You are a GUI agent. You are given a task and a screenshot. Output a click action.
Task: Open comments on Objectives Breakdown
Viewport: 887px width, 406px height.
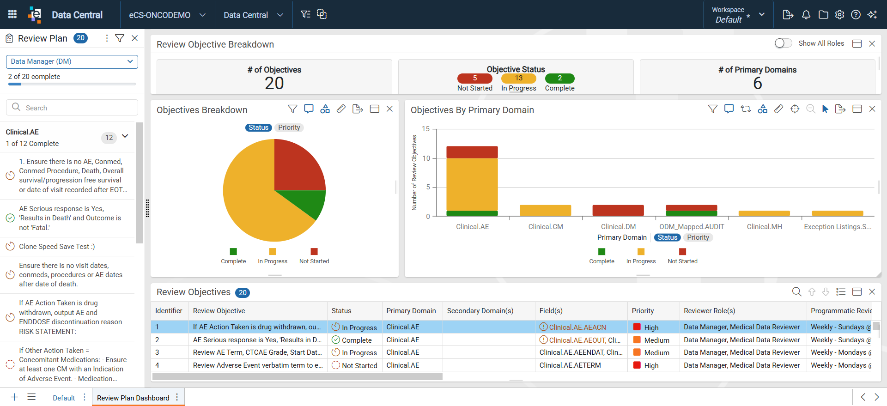coord(309,109)
